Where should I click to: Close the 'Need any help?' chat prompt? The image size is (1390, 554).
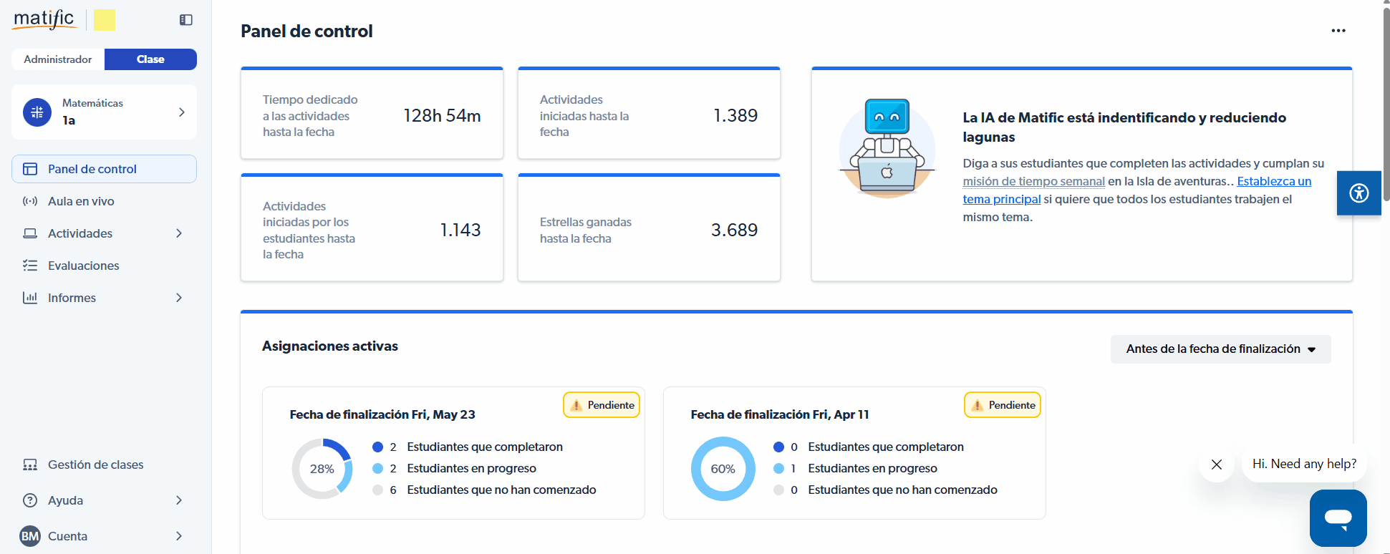1216,465
